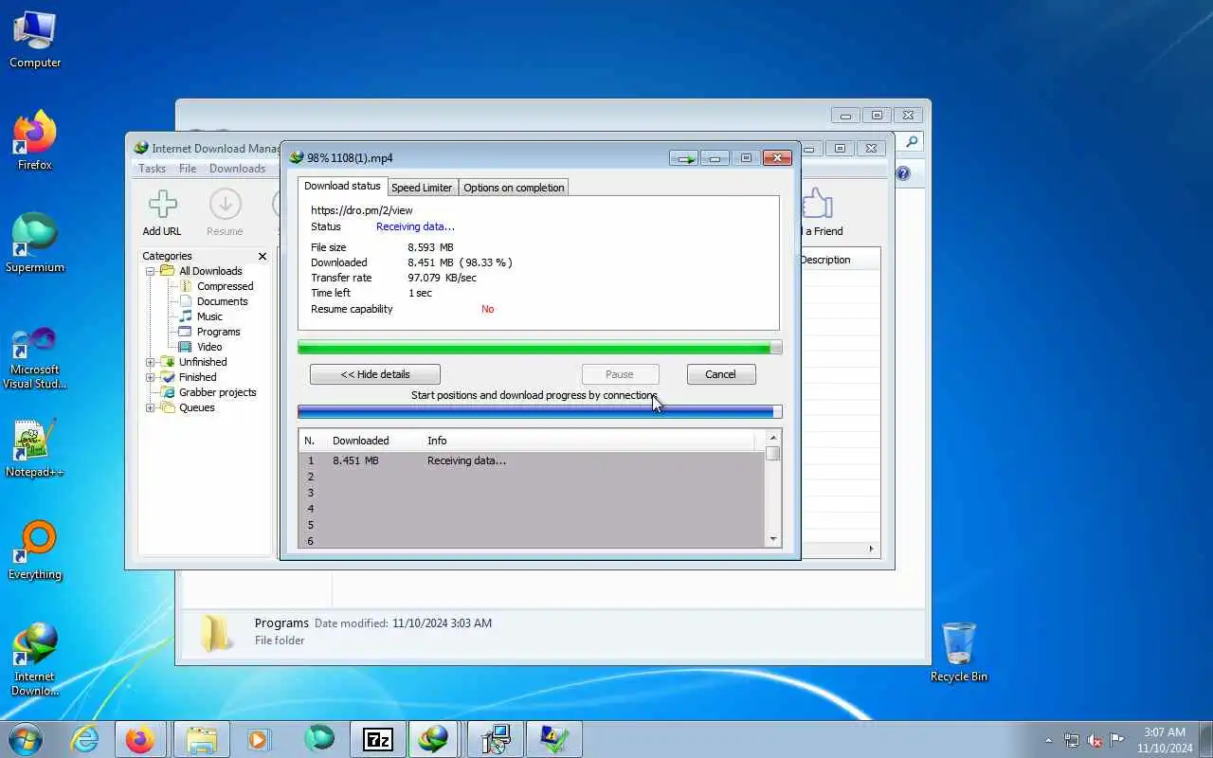Click the green arrow button in download title bar

[x=684, y=158]
